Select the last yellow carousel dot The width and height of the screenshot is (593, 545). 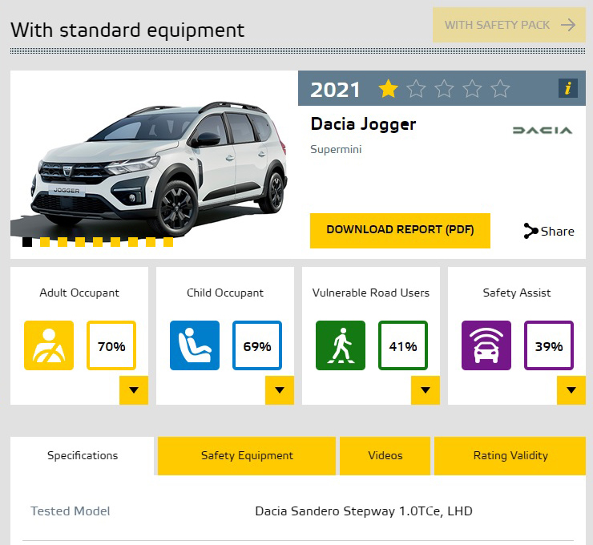point(168,242)
